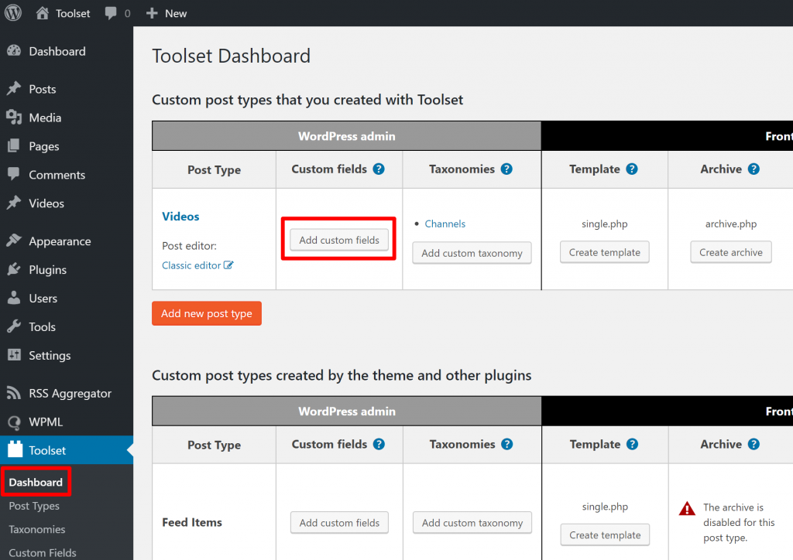
Task: Click the WPML icon in sidebar
Action: (14, 422)
